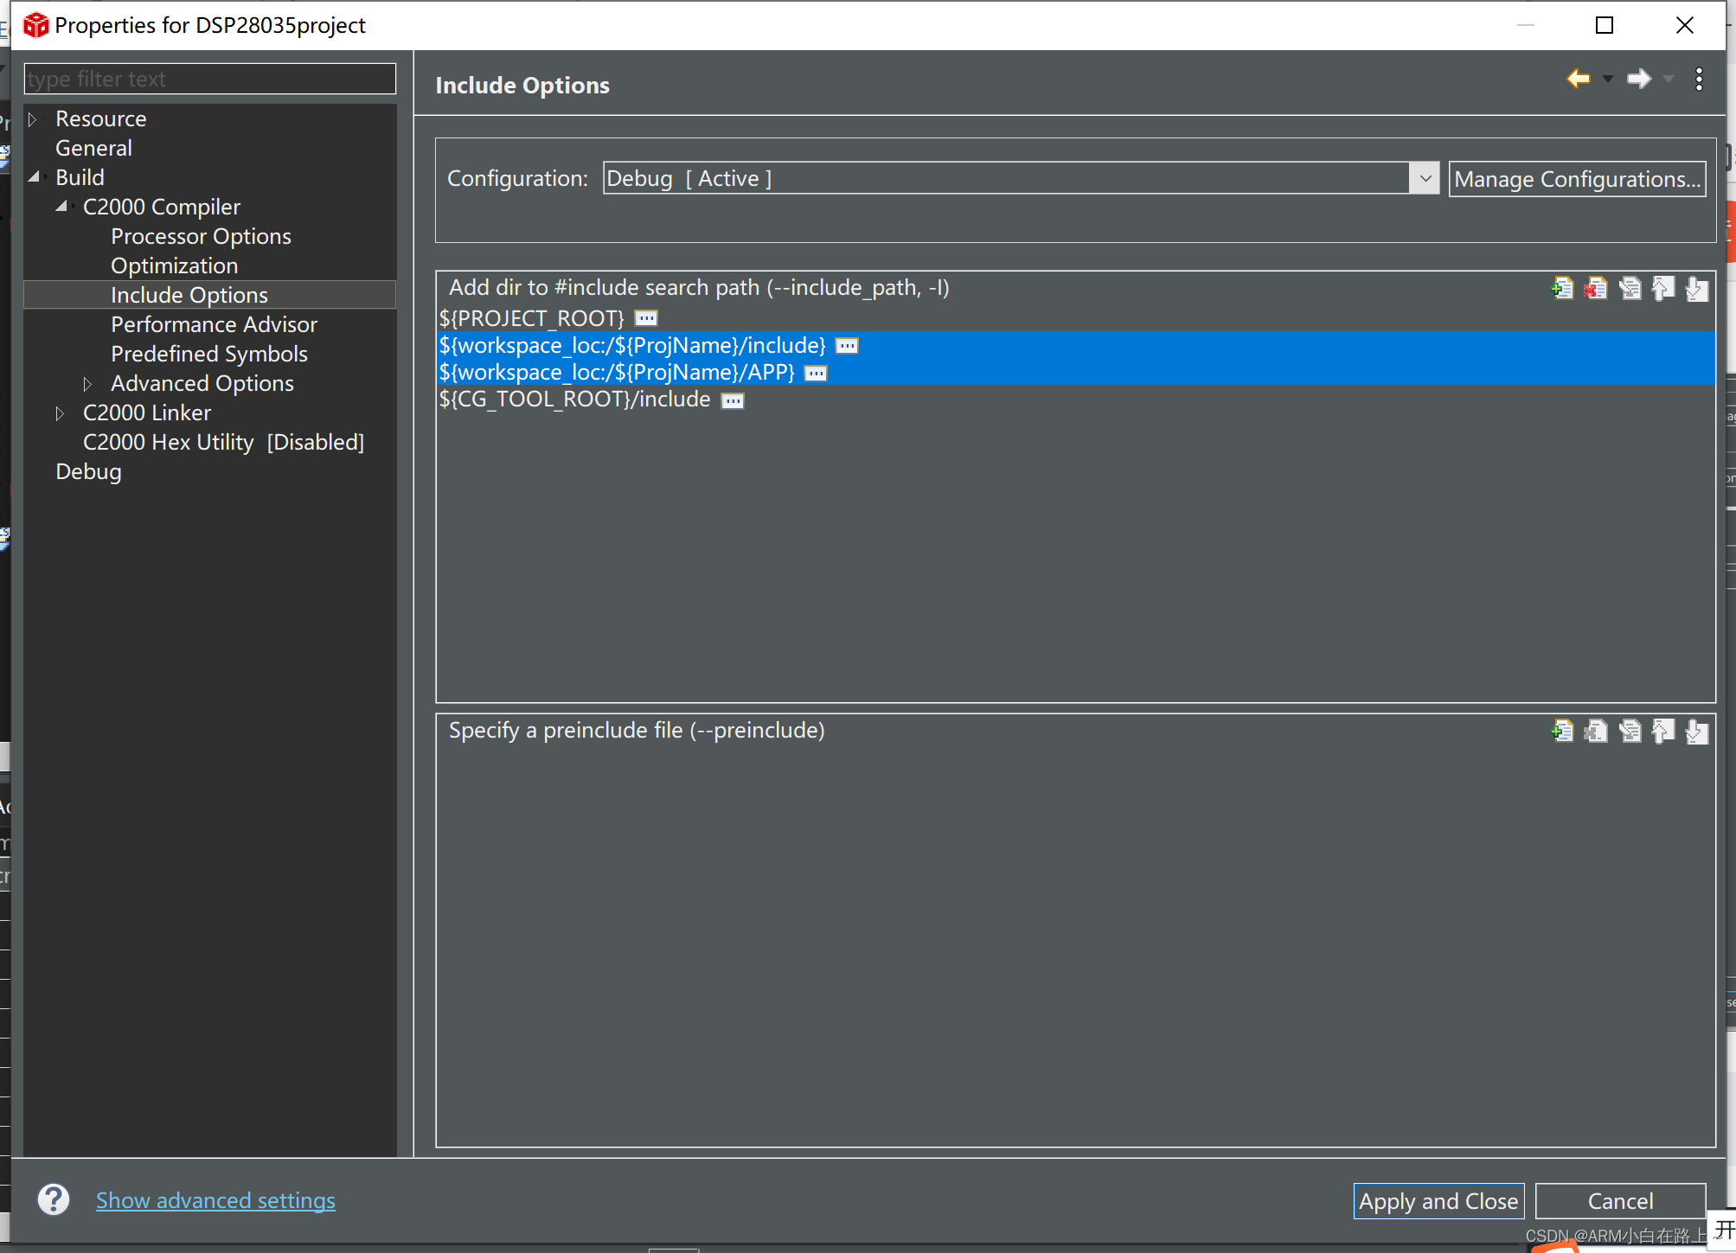The image size is (1736, 1253).
Task: Expand the Advanced Options tree item
Action: pyautogui.click(x=86, y=382)
